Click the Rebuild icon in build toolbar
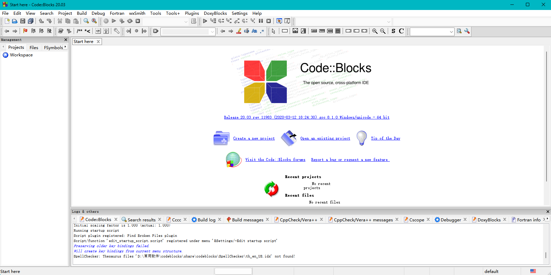Screen dimensions: 551x275 tap(130, 21)
